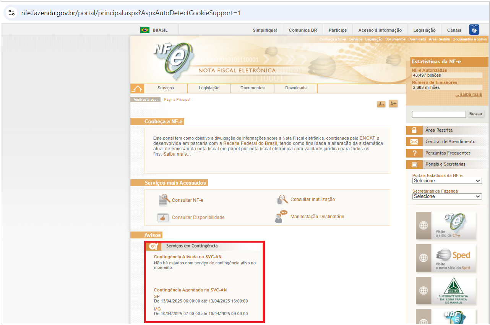
Task: Decrease font size with A- button
Action: 381,104
